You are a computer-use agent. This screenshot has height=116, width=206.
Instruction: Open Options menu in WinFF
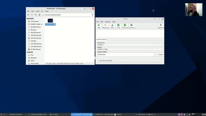click(108, 22)
